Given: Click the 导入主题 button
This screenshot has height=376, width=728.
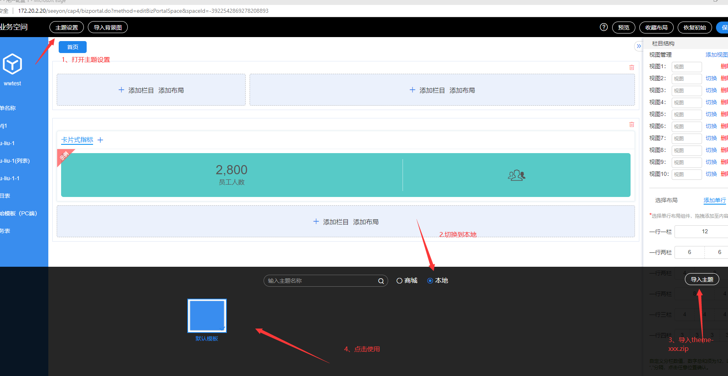Looking at the screenshot, I should click(702, 280).
